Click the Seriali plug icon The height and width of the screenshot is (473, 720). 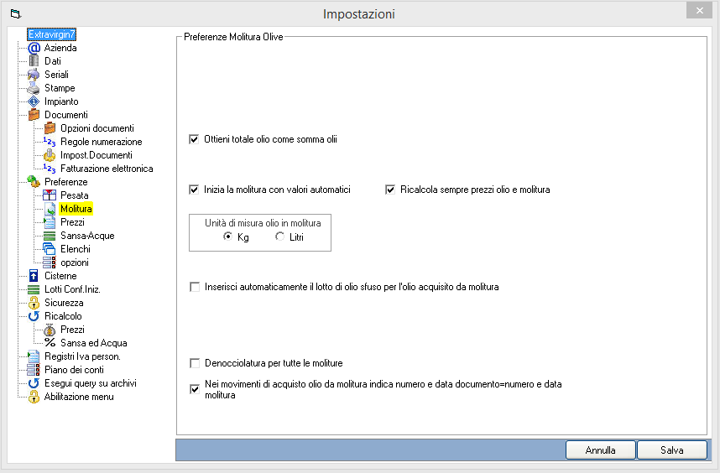tap(34, 75)
